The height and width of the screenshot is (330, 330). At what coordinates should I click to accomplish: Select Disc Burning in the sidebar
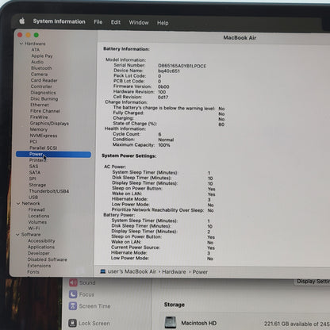click(44, 98)
